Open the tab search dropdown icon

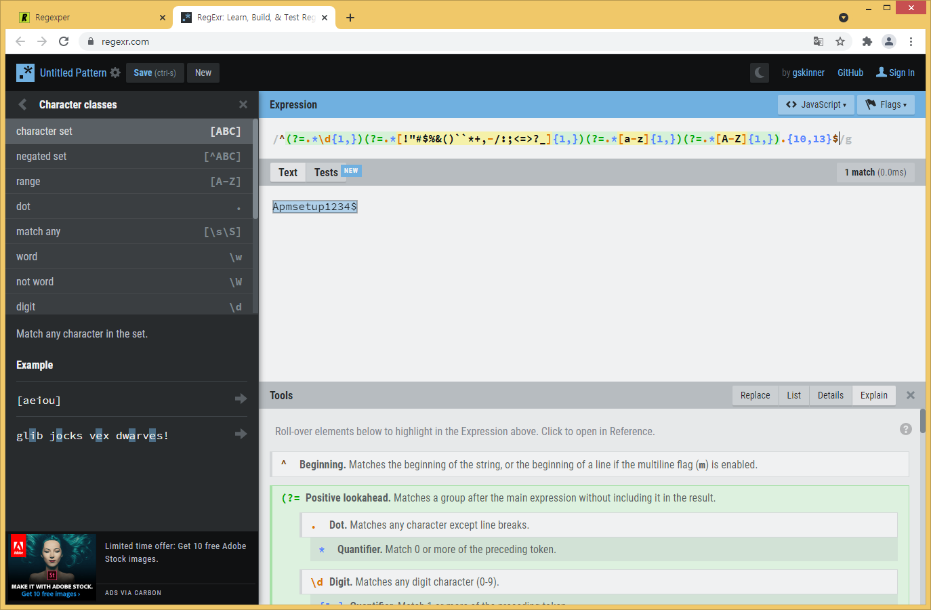844,18
